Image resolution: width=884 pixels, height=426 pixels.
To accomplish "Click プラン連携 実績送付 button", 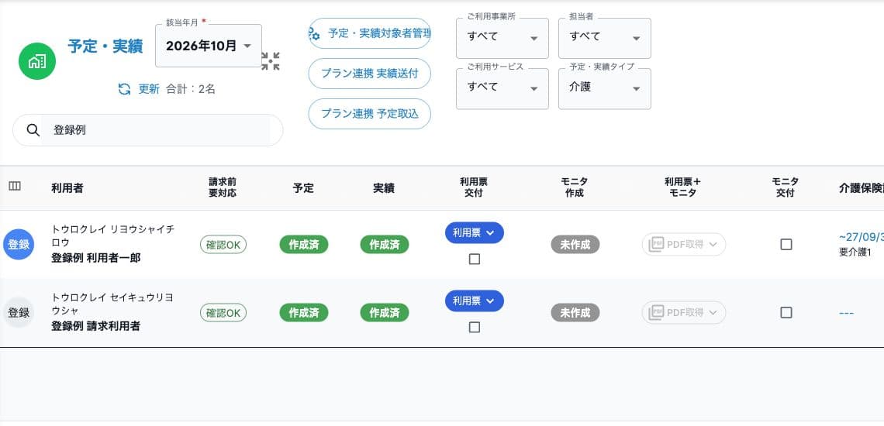I will tap(370, 74).
